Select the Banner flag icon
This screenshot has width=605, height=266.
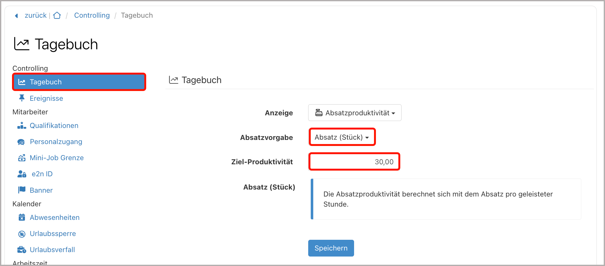coord(22,190)
